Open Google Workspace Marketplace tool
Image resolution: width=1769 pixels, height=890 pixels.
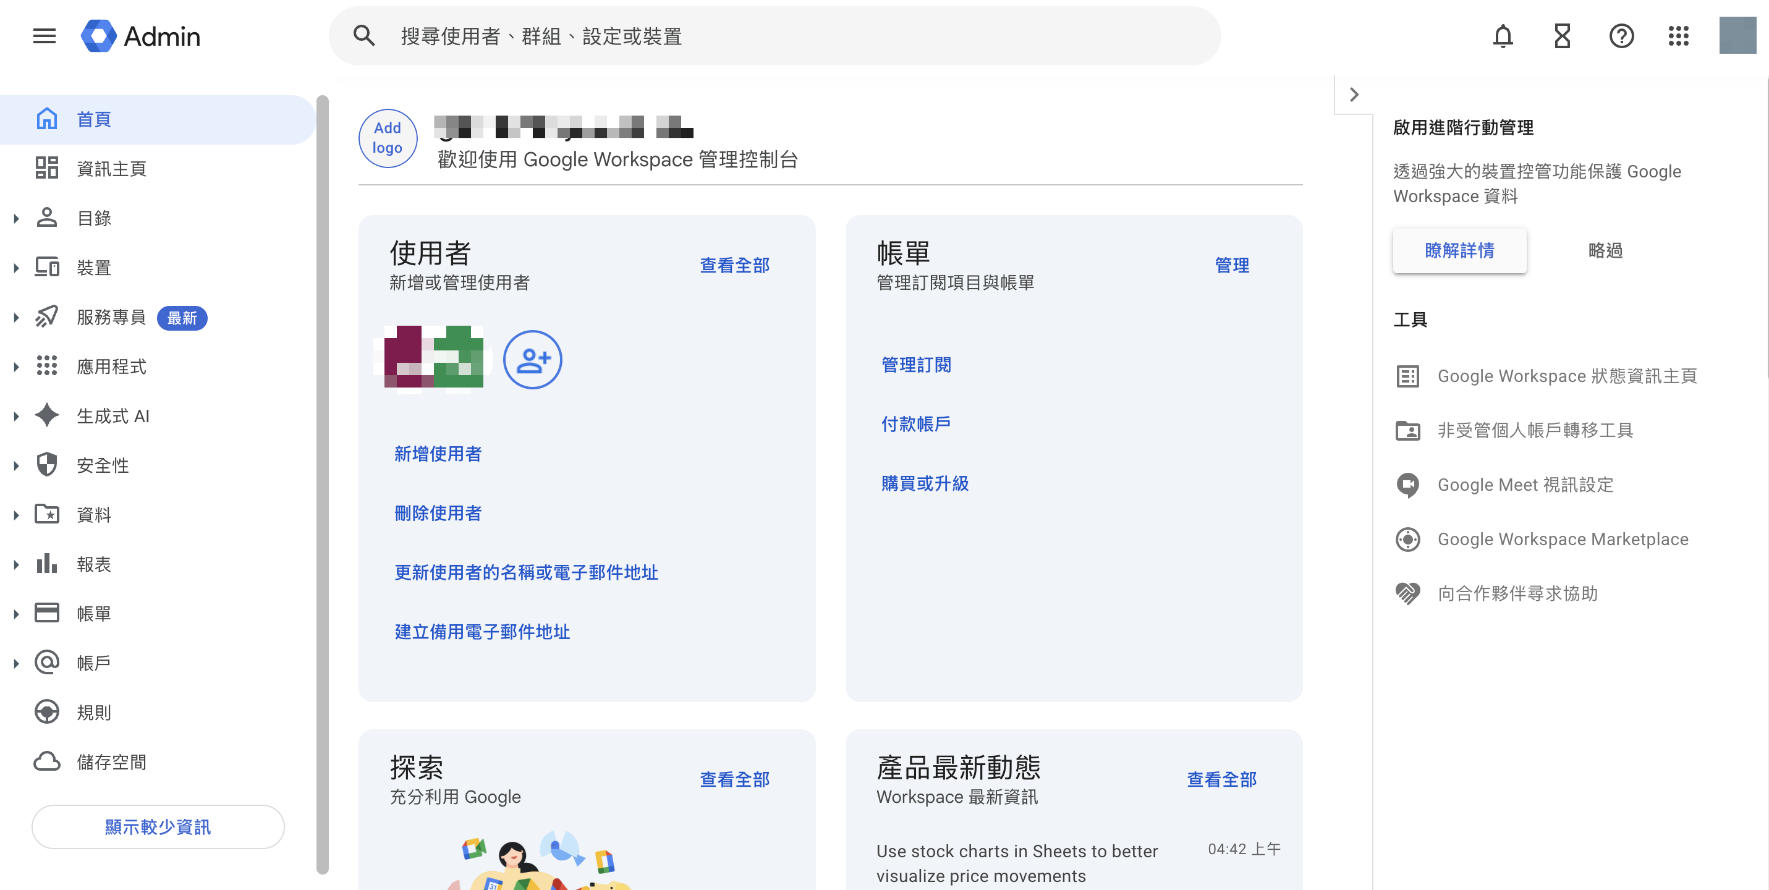[1542, 539]
